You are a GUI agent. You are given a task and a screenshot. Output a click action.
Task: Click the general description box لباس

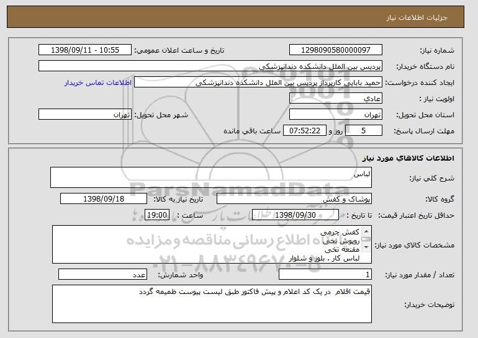pos(211,177)
